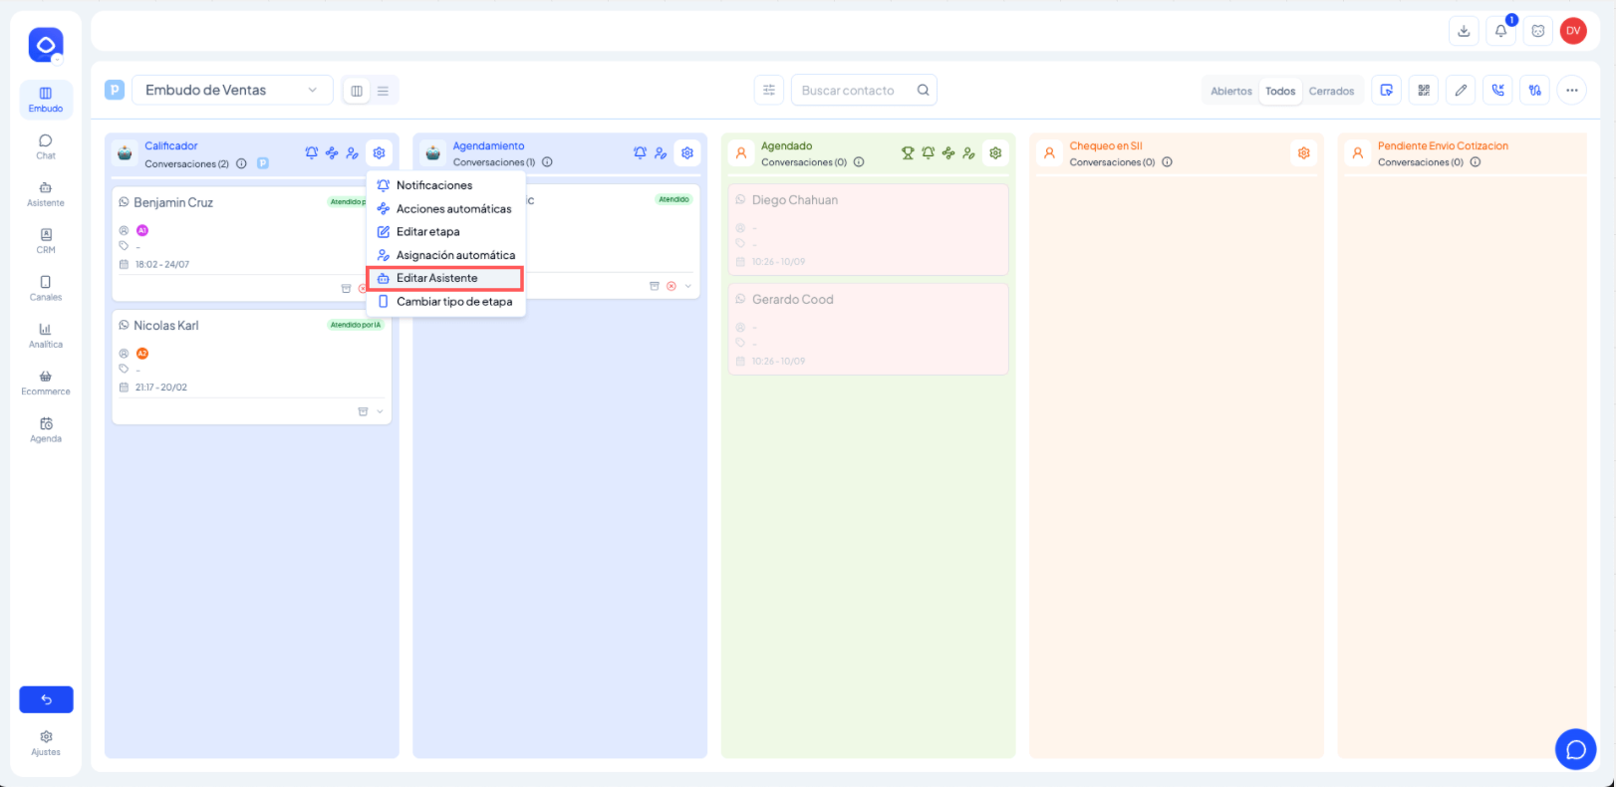Screen dimensions: 1616x787
Task: Click the notifications bell in top bar
Action: point(1500,31)
